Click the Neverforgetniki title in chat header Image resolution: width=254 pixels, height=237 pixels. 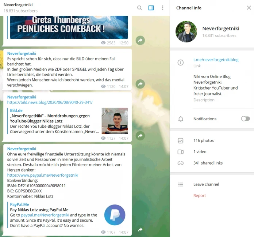pos(18,5)
